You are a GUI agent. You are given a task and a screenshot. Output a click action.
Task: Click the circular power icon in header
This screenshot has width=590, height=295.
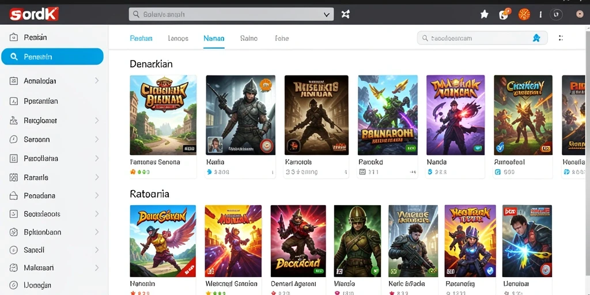(556, 14)
